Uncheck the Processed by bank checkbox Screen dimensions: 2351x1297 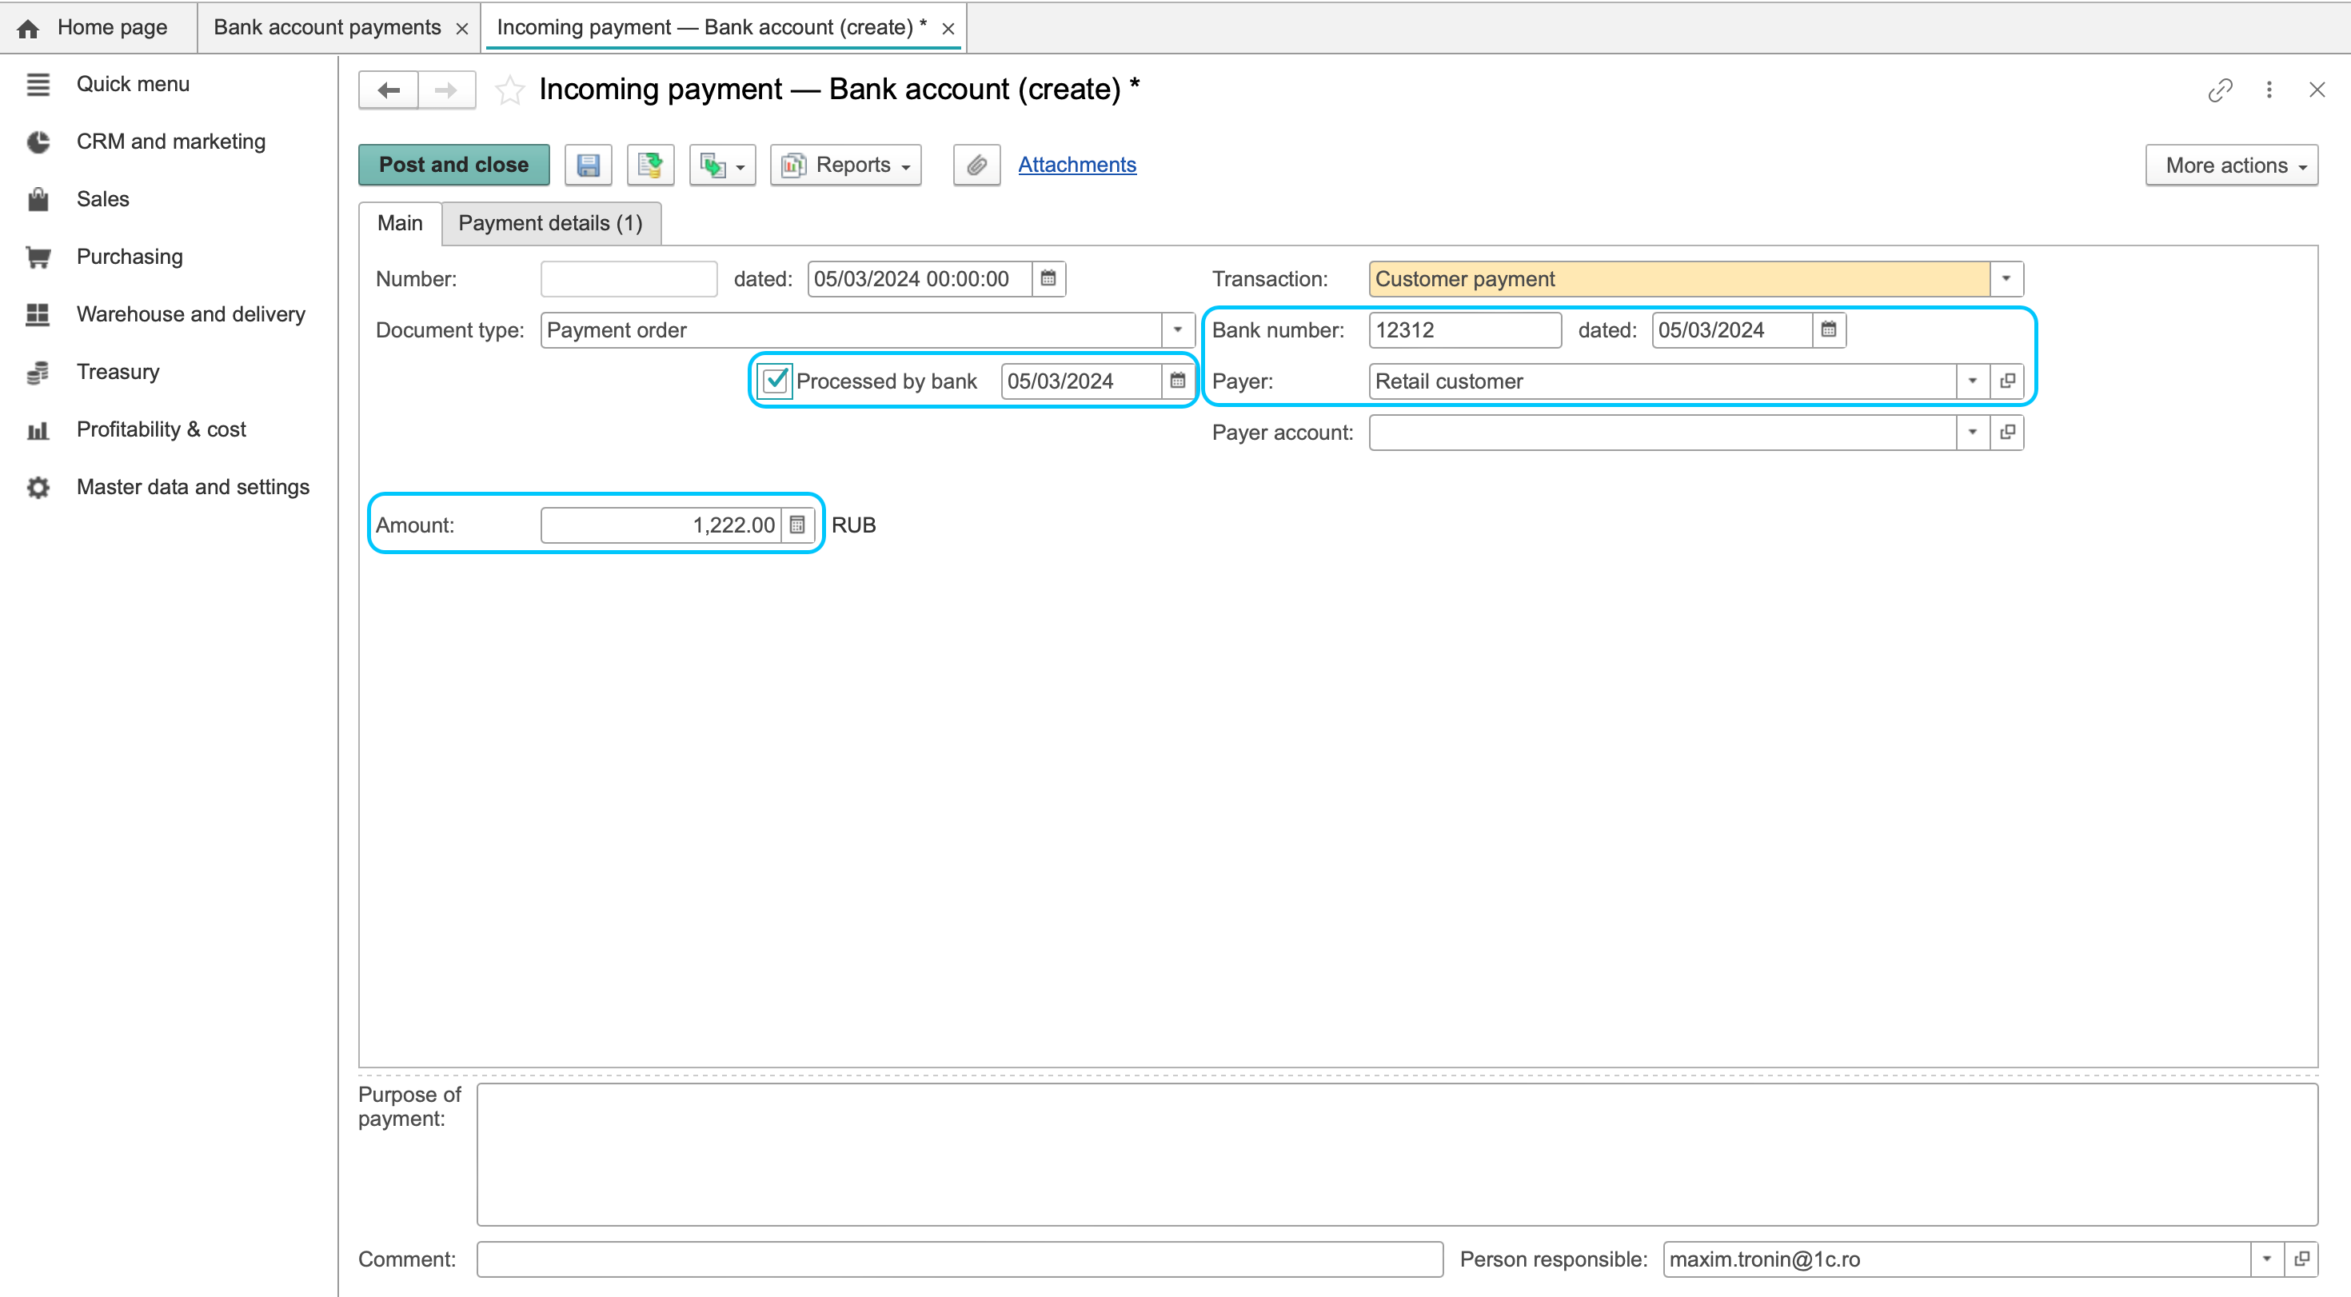point(774,381)
